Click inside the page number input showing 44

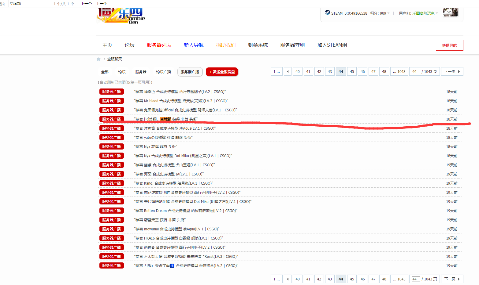[x=415, y=71]
